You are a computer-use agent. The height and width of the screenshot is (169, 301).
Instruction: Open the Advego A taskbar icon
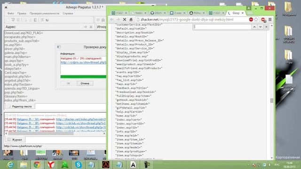pyautogui.click(x=133, y=165)
